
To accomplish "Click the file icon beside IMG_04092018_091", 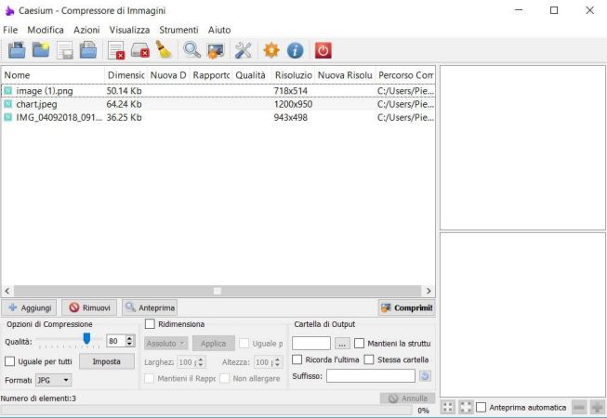I will (8, 117).
